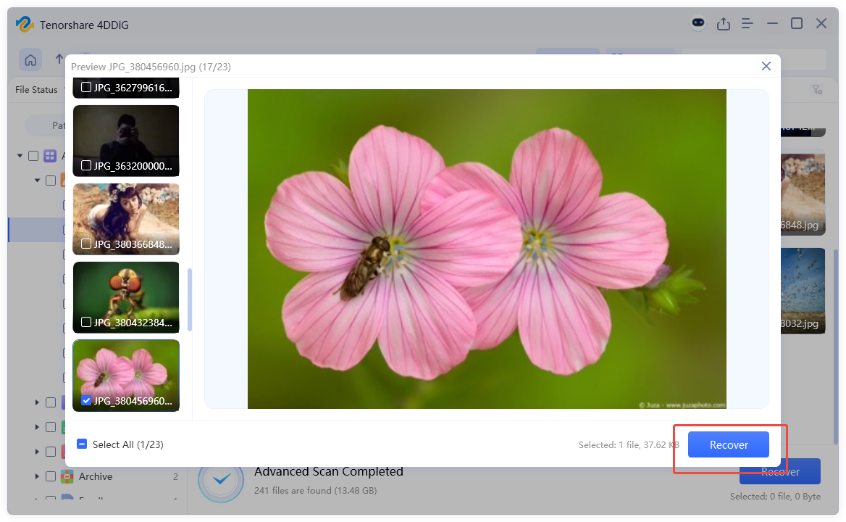Viewport: 846px width, 522px height.
Task: Check the JPG_363200000 thumbnail checkbox
Action: coord(85,166)
